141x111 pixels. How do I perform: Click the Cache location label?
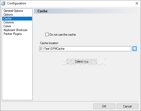pos(49,43)
